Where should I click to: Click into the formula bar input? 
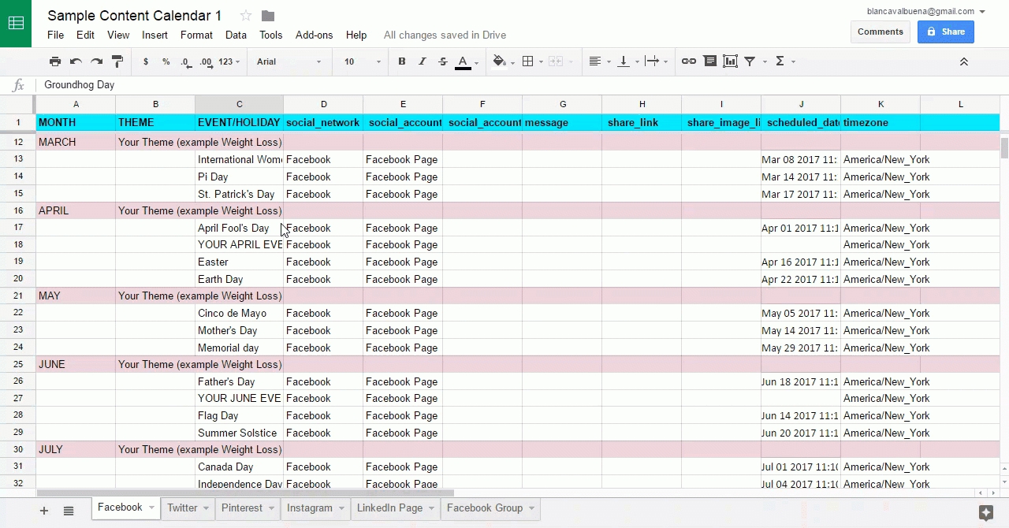[x=520, y=84]
